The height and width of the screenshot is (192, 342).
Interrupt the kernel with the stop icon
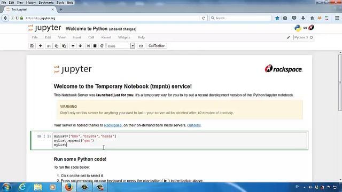tap(95, 46)
